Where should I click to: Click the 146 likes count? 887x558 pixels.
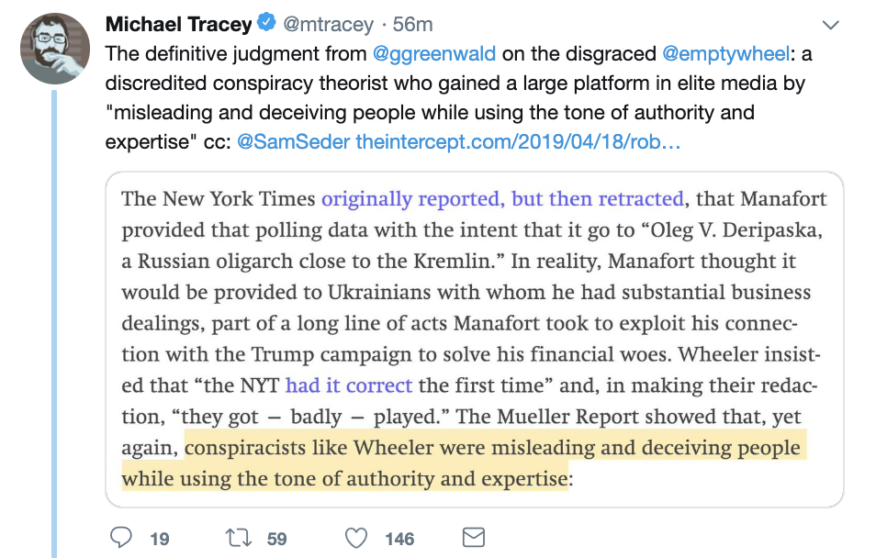pyautogui.click(x=399, y=539)
